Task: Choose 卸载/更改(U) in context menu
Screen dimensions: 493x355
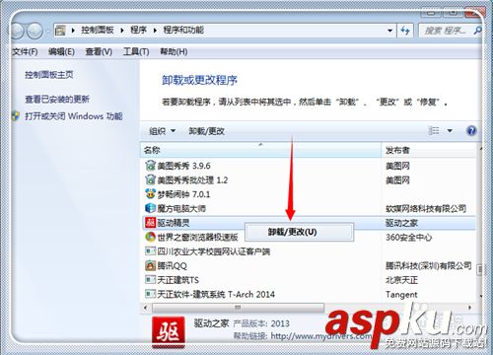Action: coord(299,232)
